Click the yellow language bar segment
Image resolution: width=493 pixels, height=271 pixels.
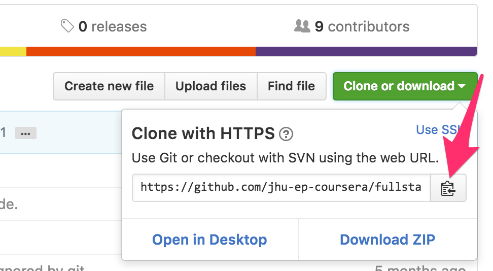coord(13,51)
